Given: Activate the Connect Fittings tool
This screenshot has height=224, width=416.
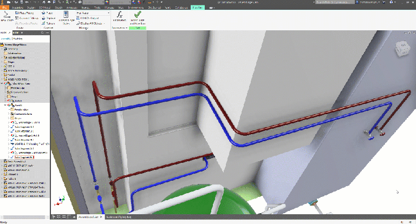Looking at the screenshot, I should (27, 18).
